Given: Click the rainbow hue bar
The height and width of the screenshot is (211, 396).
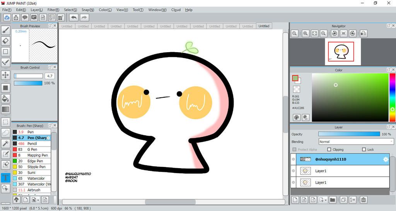Looking at the screenshot, I should pos(392,97).
